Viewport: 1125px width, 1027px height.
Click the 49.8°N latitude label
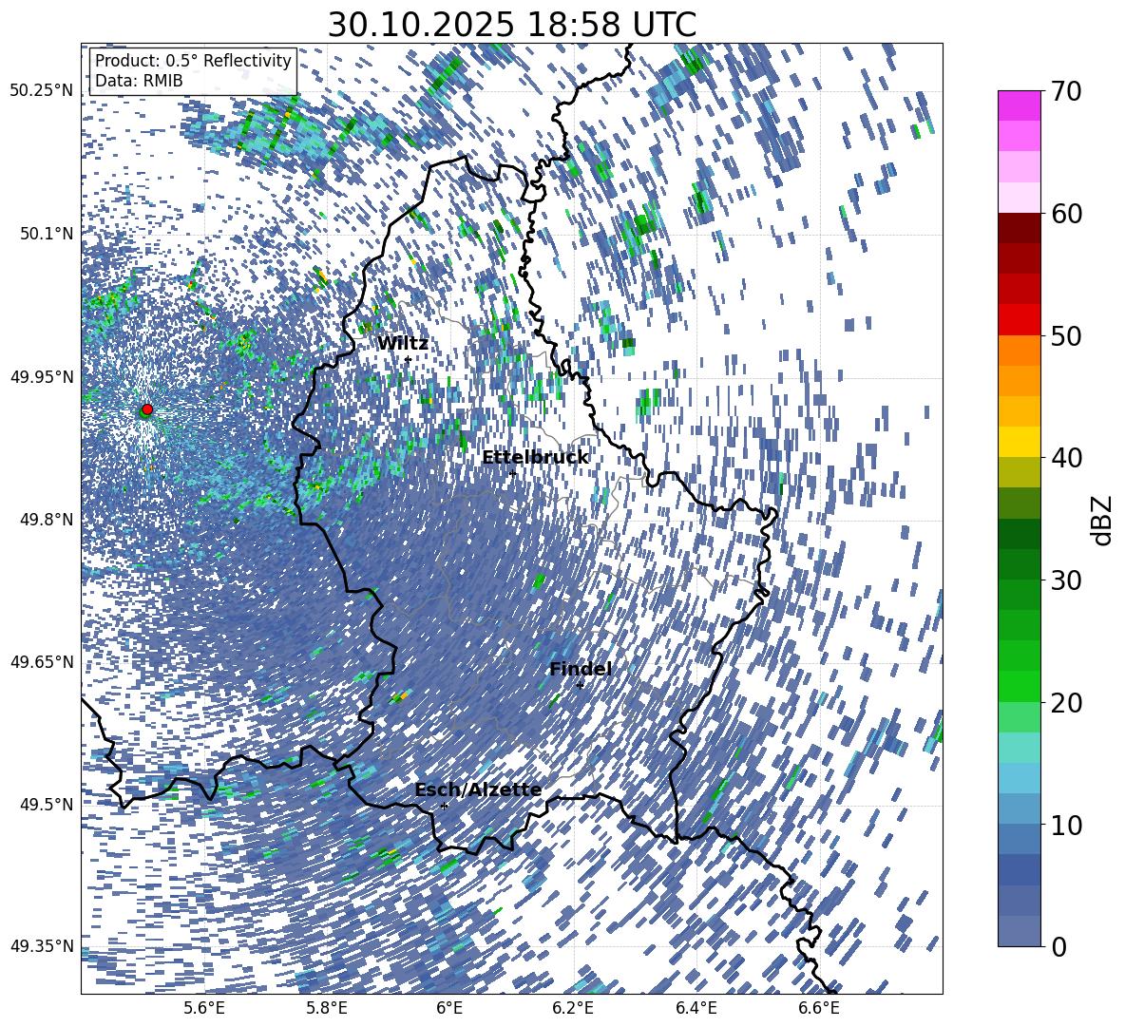point(46,519)
